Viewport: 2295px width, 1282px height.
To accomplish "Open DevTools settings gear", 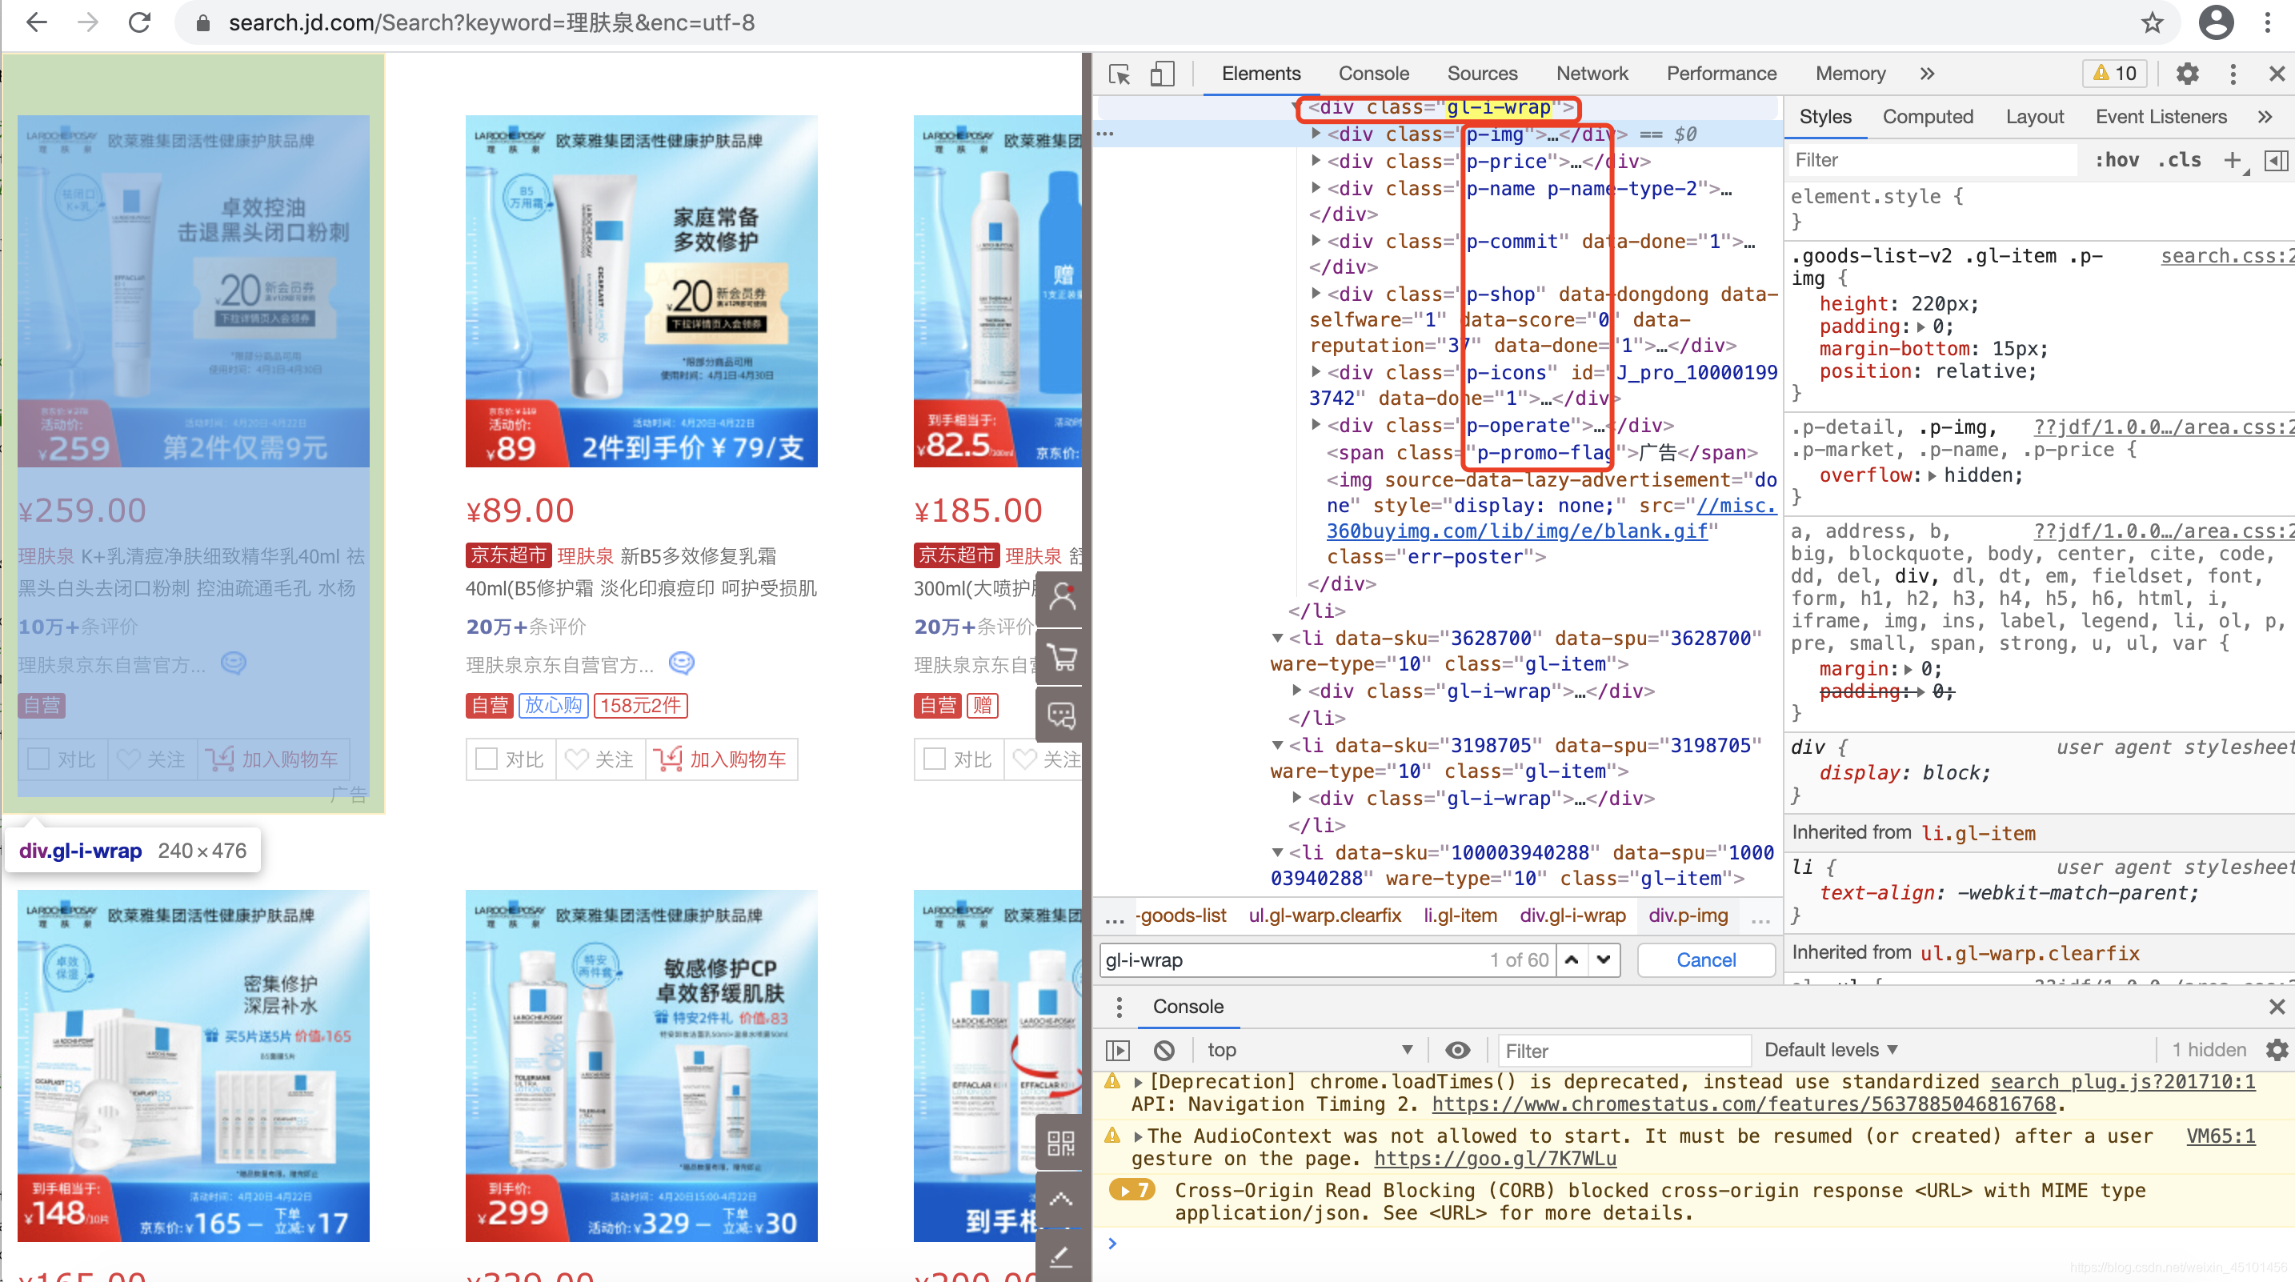I will tap(2186, 74).
